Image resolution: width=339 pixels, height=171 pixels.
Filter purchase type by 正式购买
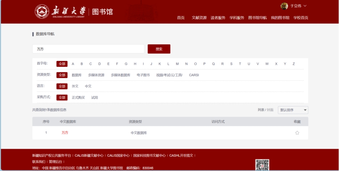coord(78,98)
